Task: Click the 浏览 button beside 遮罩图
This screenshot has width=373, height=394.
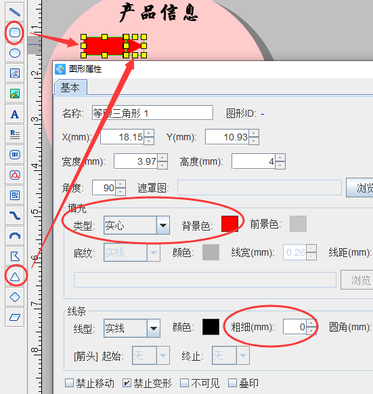Action: (360, 187)
